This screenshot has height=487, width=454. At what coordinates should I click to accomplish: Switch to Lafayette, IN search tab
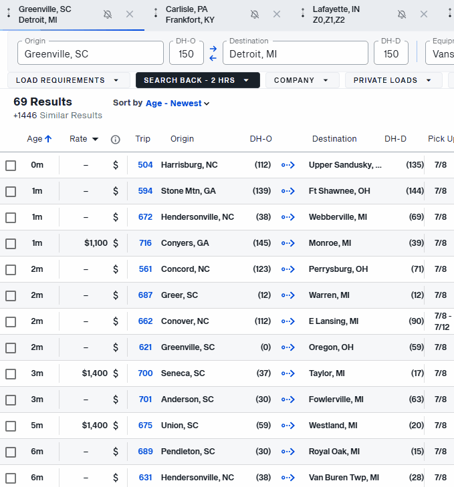point(341,14)
